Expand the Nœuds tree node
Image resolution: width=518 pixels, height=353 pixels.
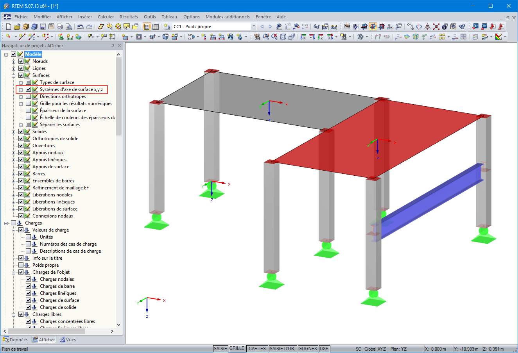pyautogui.click(x=14, y=61)
